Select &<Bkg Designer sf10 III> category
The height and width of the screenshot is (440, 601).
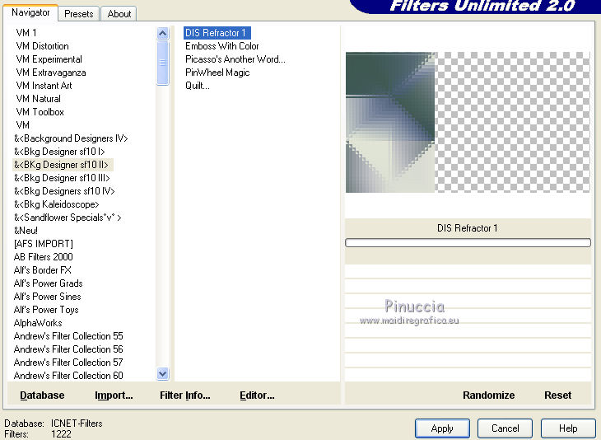tap(62, 178)
